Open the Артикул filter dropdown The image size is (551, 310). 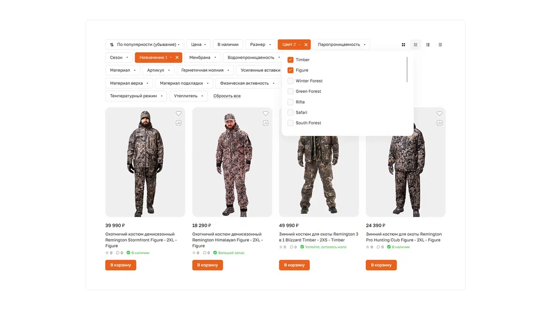click(158, 70)
